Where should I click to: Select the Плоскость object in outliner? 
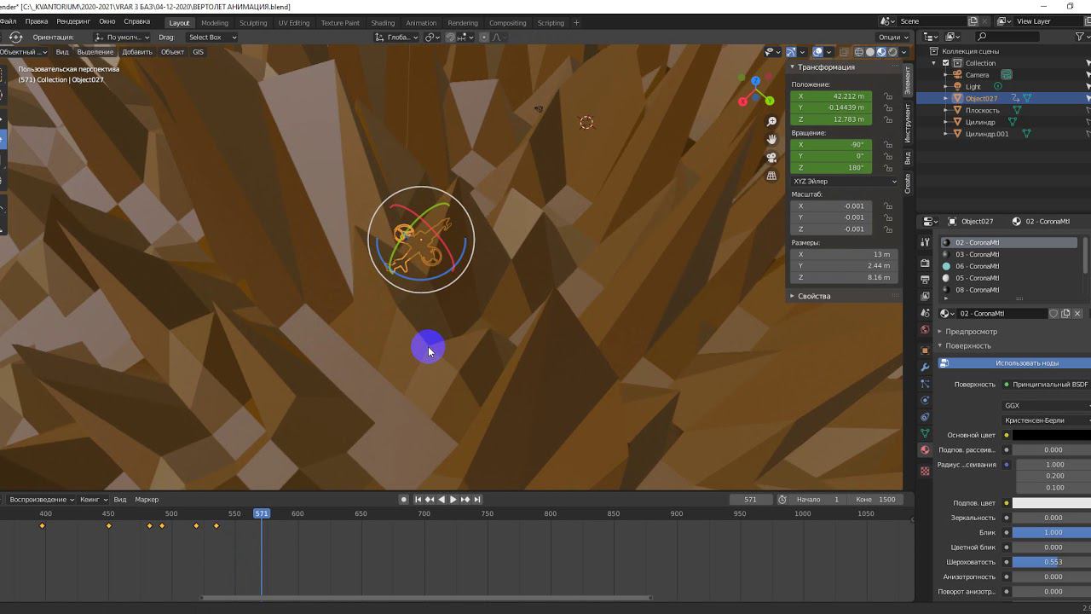pos(982,111)
